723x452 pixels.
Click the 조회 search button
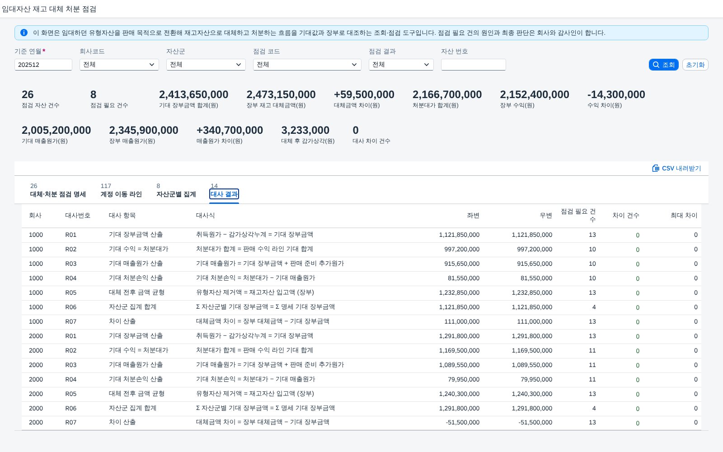(663, 65)
